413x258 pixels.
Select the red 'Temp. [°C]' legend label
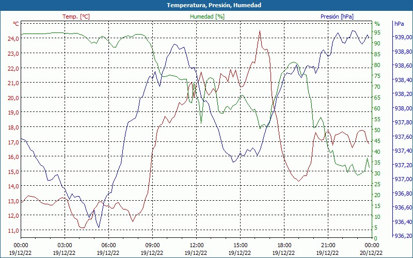tap(76, 17)
